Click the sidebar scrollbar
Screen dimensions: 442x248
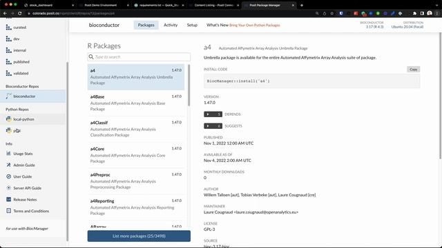(x=67, y=152)
